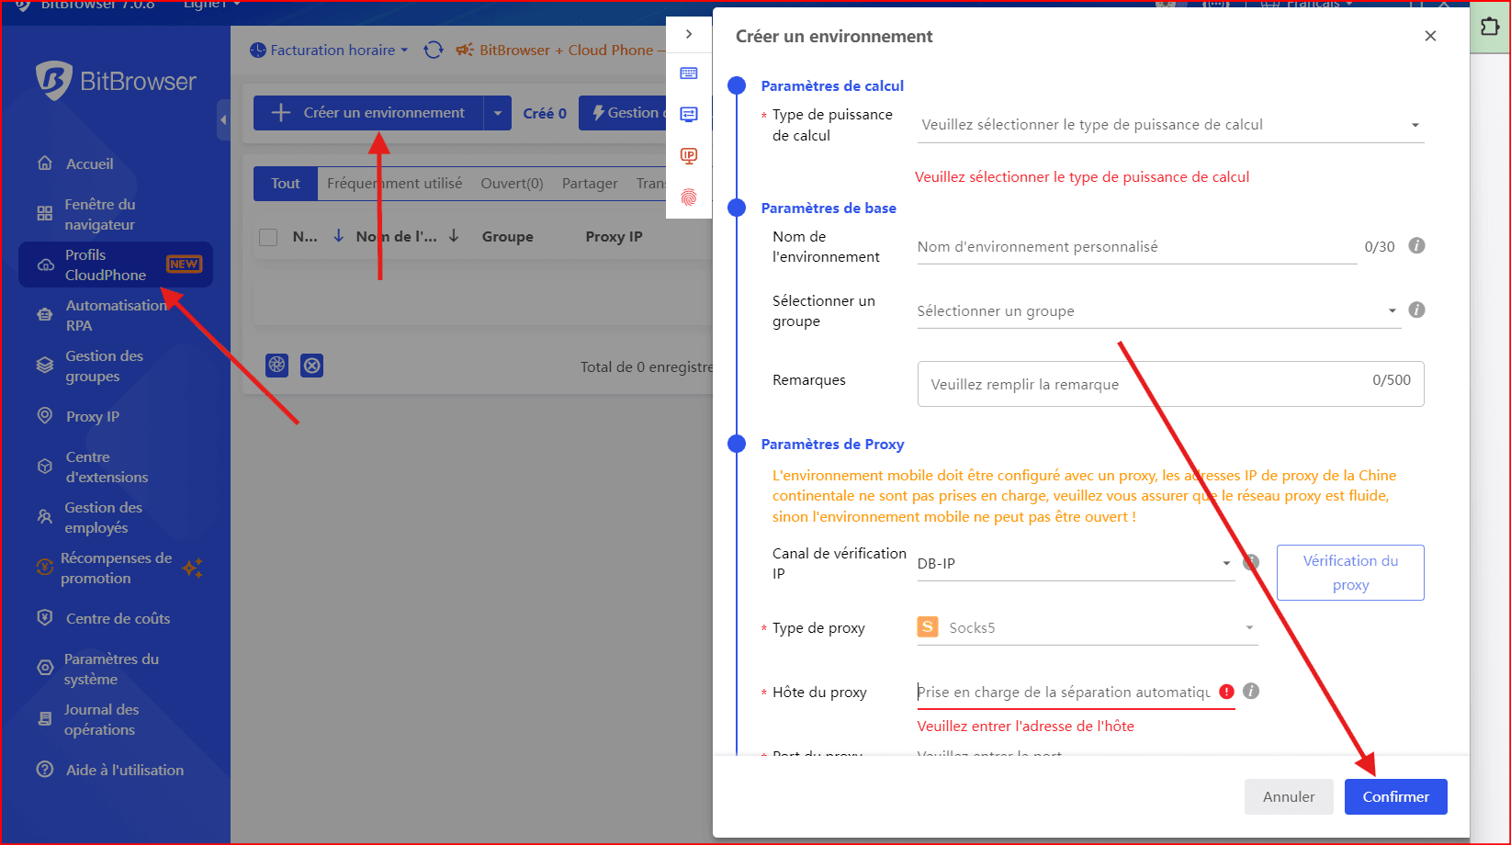Click the Groupe column header
The image size is (1511, 845).
pyautogui.click(x=508, y=237)
